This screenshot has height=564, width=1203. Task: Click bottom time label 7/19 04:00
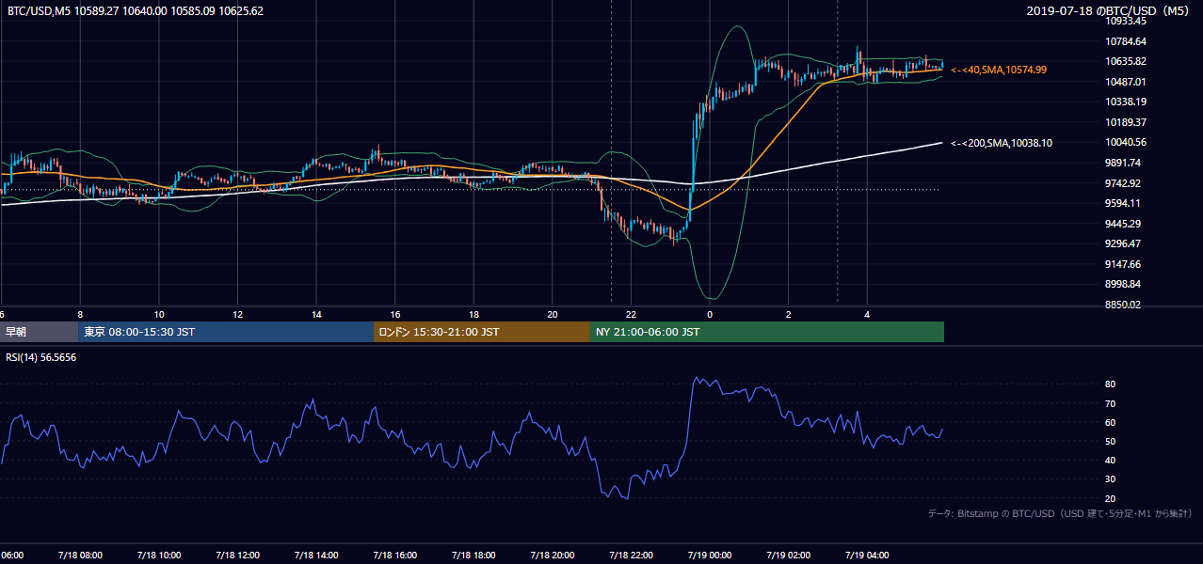pyautogui.click(x=866, y=555)
